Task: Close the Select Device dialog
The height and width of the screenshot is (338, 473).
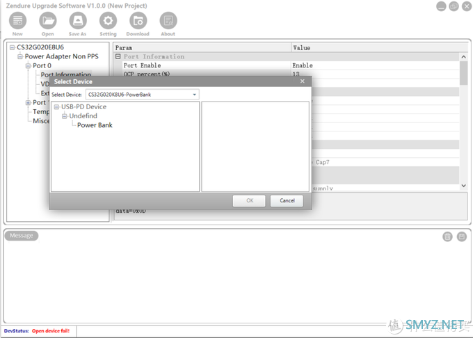Action: (x=303, y=81)
